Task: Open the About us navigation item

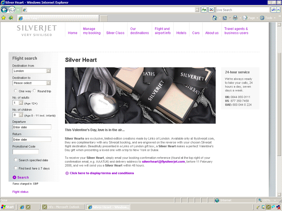Action: [212, 33]
